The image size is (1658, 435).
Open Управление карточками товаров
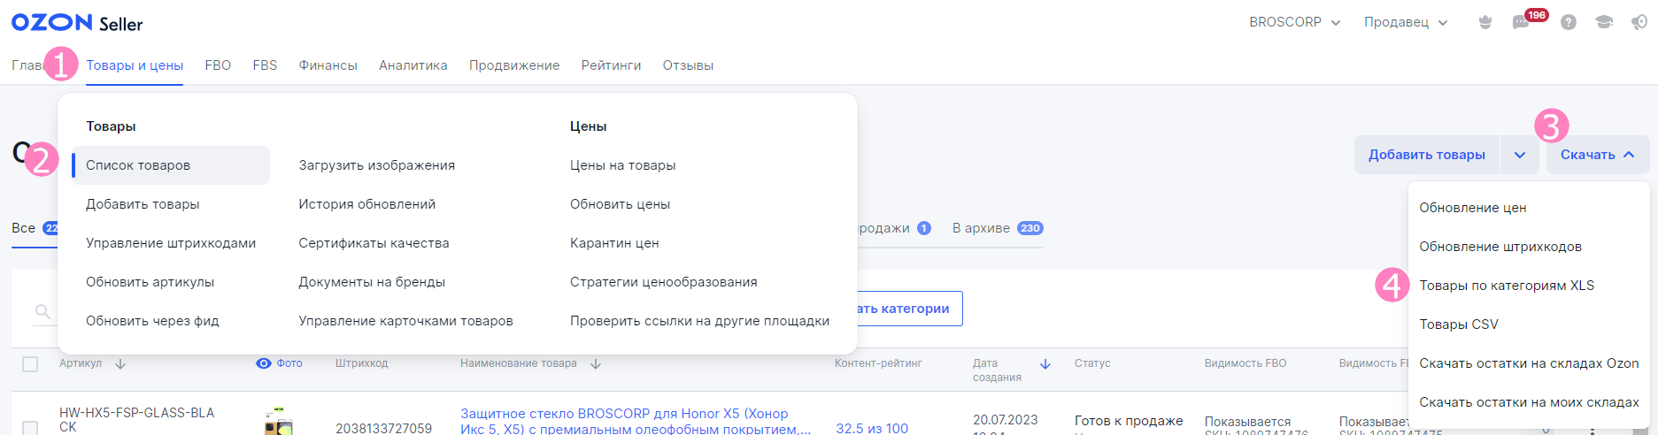tap(405, 321)
